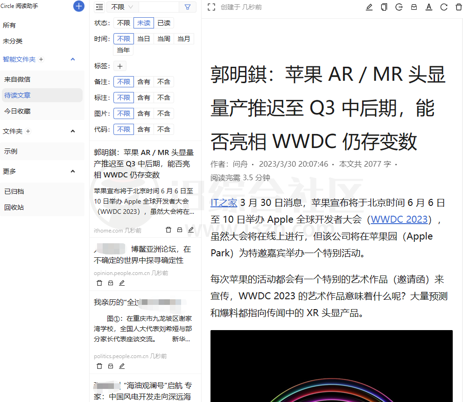463x402 pixels.
Task: Enter fullscreen reading mode icon
Action: (x=211, y=7)
